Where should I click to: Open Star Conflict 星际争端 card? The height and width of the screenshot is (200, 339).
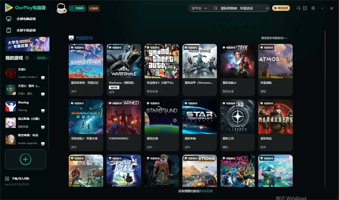coord(200,125)
